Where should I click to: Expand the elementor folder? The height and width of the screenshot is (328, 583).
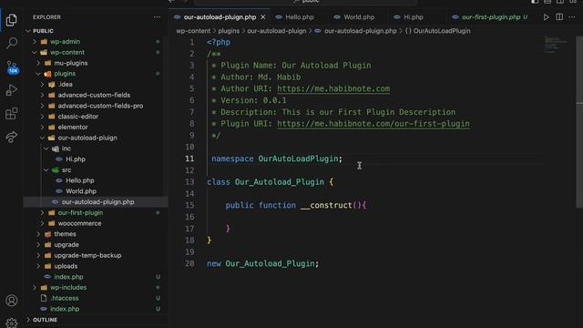[x=42, y=128]
